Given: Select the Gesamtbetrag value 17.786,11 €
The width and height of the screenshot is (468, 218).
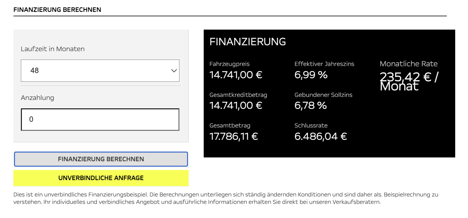Looking at the screenshot, I should pyautogui.click(x=234, y=136).
